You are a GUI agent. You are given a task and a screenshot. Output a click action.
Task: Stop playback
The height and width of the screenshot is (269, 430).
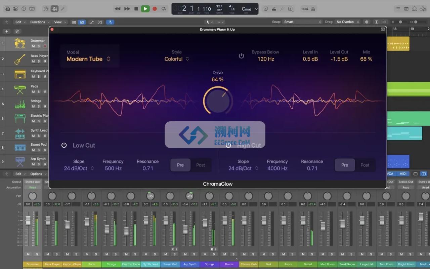pos(136,9)
